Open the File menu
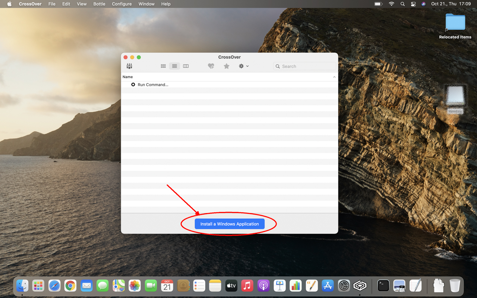Screen dimensions: 477x298 point(52,4)
